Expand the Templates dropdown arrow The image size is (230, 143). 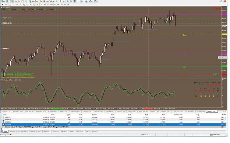pyautogui.click(x=97, y=1)
